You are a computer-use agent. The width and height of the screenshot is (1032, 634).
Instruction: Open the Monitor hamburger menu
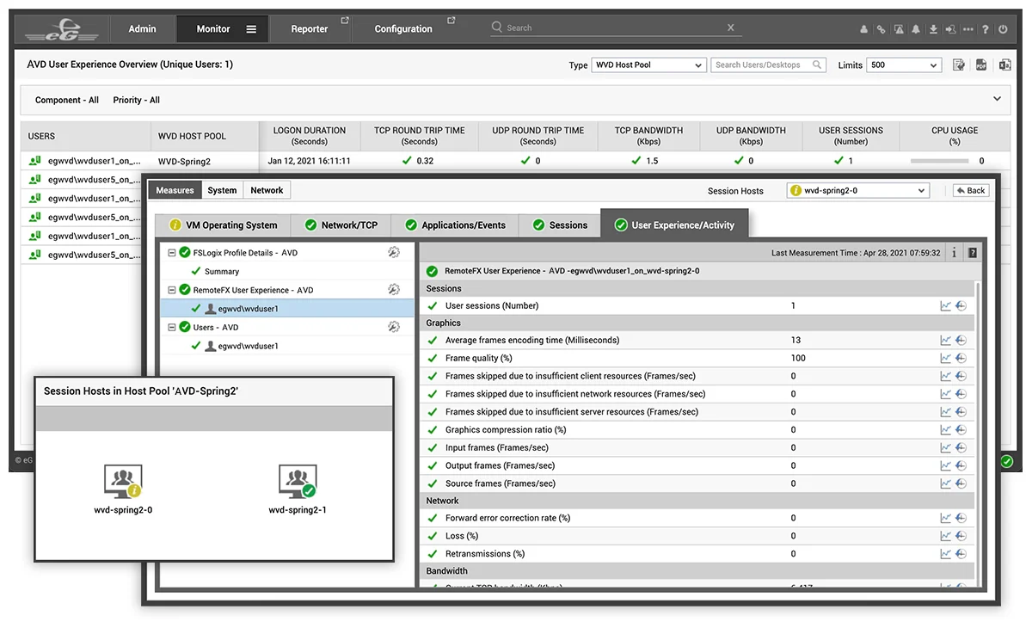pos(251,29)
